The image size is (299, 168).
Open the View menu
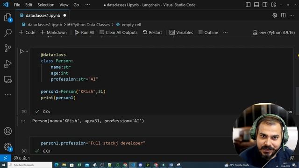64,5
